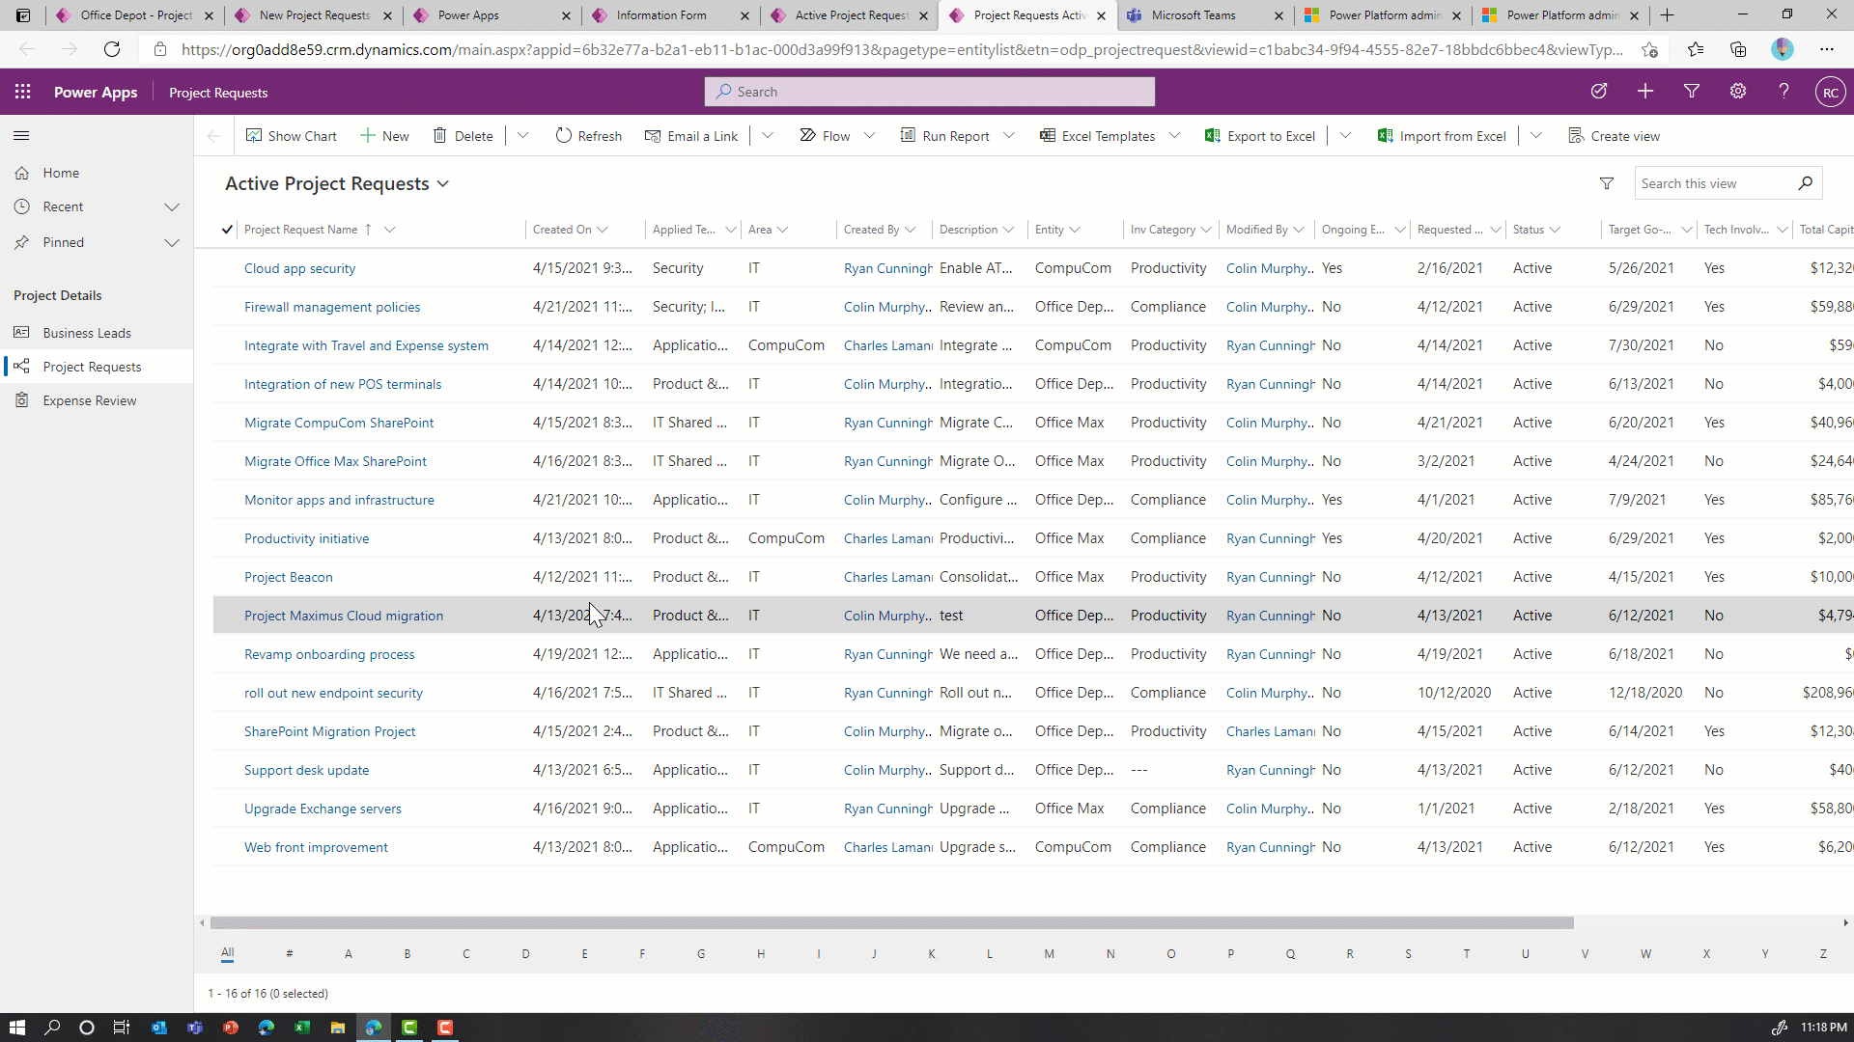Screen dimensions: 1854x1042
Task: Click the task flow assistant checkmark icon
Action: click(x=1599, y=91)
